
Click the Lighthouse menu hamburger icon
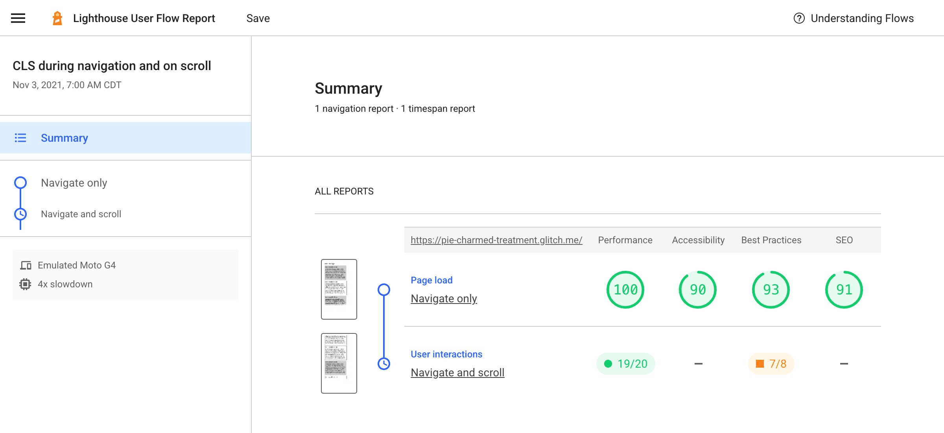(x=17, y=17)
